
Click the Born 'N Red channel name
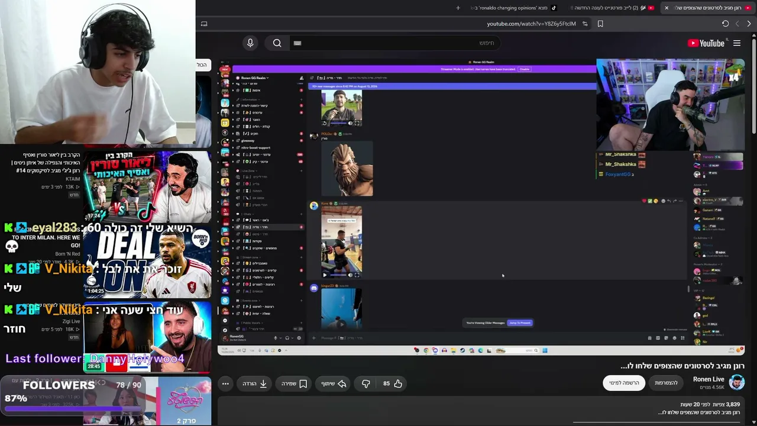click(68, 254)
